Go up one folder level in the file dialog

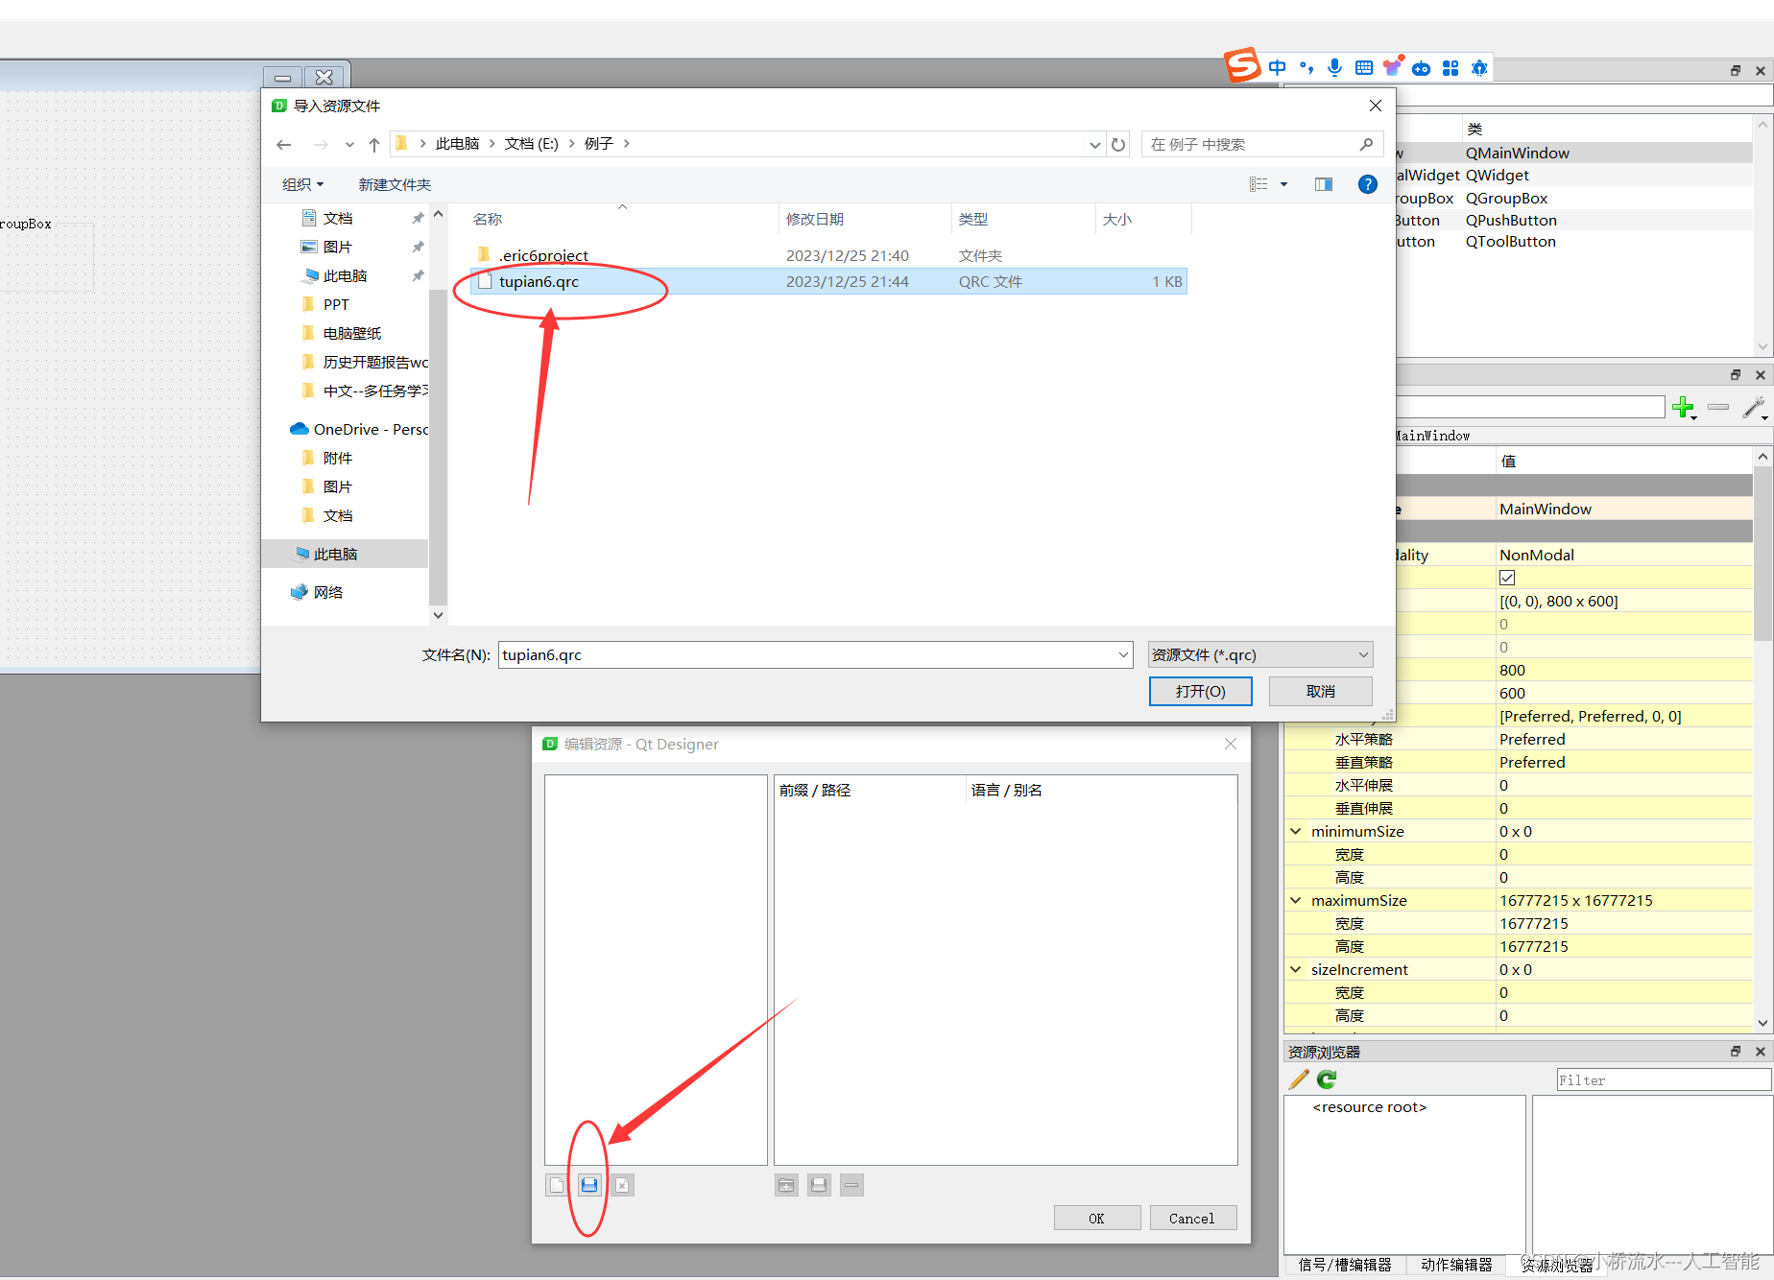(x=374, y=145)
